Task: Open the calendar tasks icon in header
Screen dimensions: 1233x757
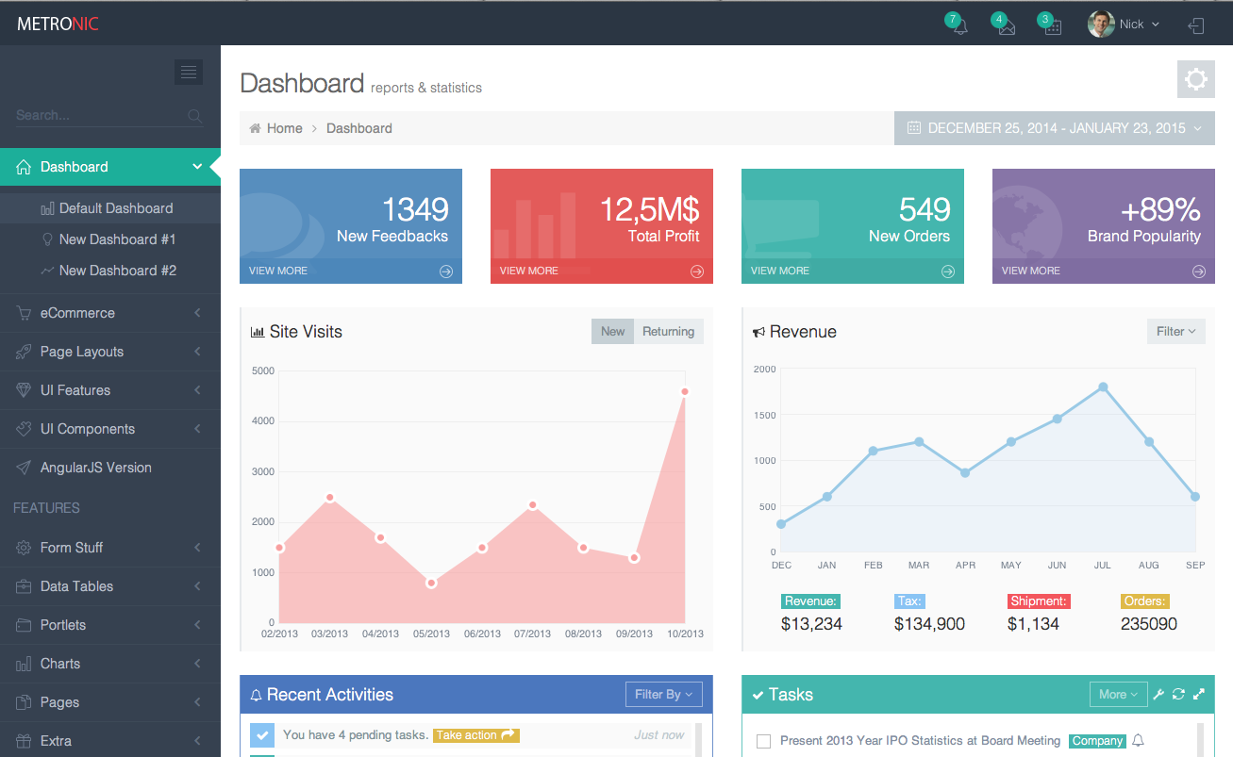Action: [1052, 25]
